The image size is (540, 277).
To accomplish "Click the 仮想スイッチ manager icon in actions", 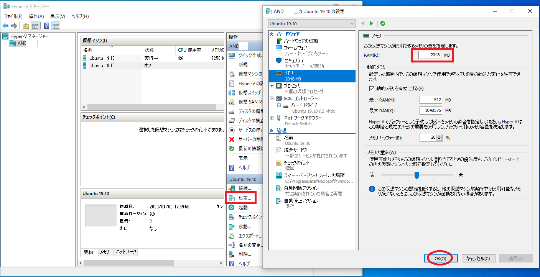I will (232, 92).
